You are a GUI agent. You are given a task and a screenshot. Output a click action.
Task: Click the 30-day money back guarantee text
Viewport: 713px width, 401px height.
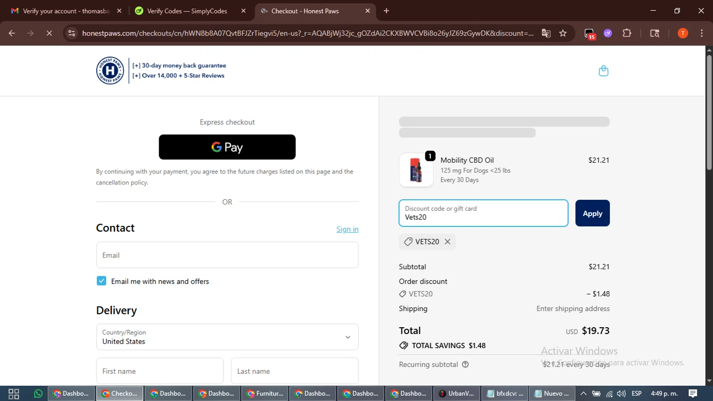pyautogui.click(x=179, y=66)
